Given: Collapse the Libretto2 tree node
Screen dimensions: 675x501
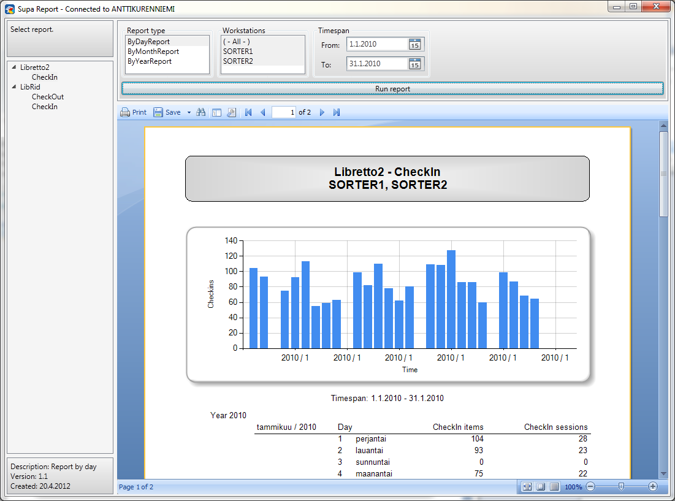Looking at the screenshot, I should pyautogui.click(x=14, y=67).
